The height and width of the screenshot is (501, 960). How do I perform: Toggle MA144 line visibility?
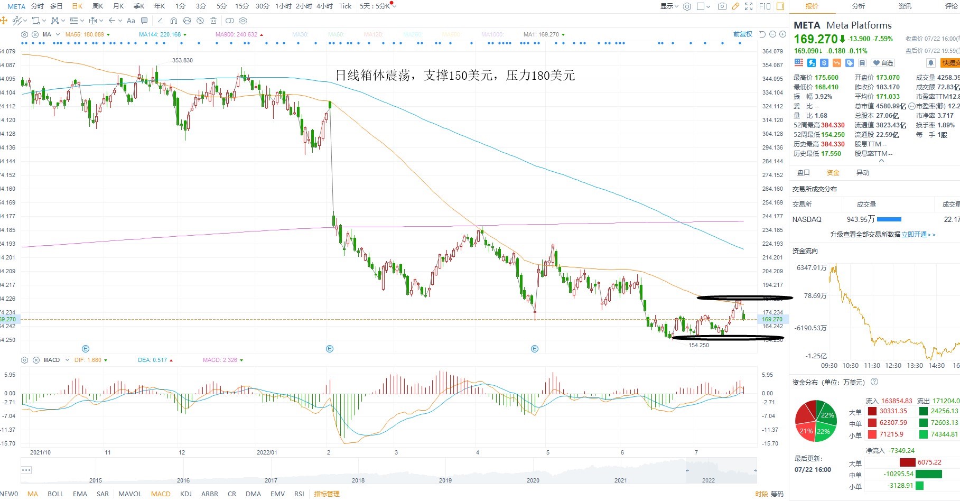[160, 34]
